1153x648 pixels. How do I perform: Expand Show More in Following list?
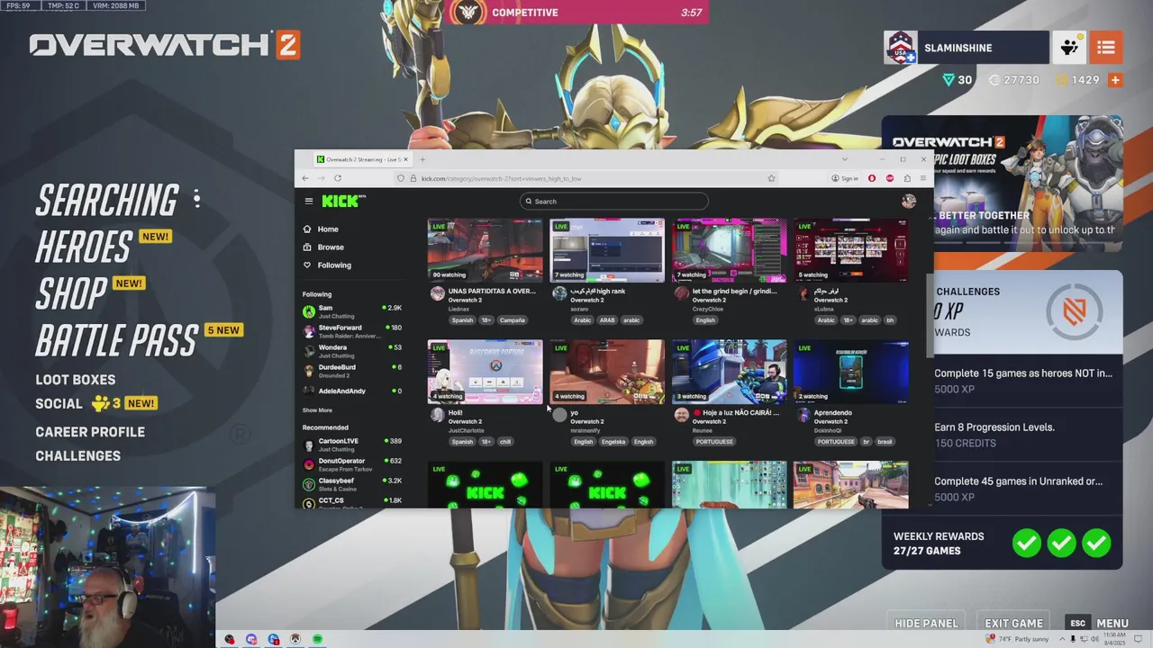[x=317, y=410]
